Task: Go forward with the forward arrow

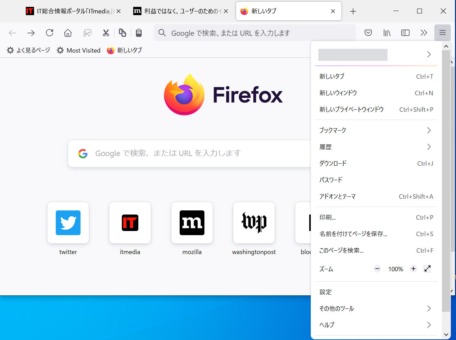Action: pos(31,33)
